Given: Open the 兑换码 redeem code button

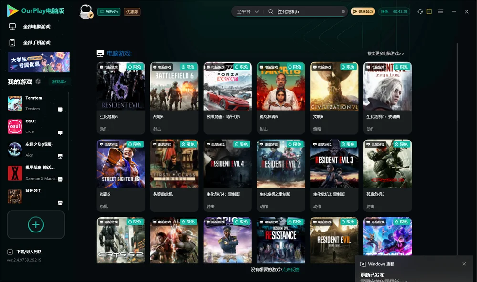Looking at the screenshot, I should point(109,12).
